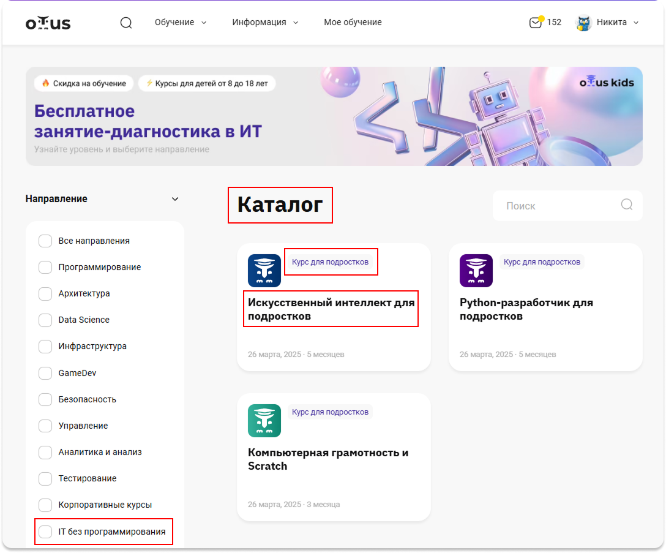Check the Все направления checkbox
Screen dimensions: 666x553
tap(45, 241)
